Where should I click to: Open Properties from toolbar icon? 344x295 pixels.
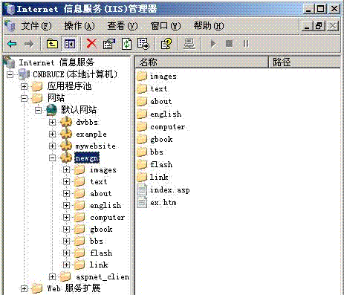pos(109,44)
